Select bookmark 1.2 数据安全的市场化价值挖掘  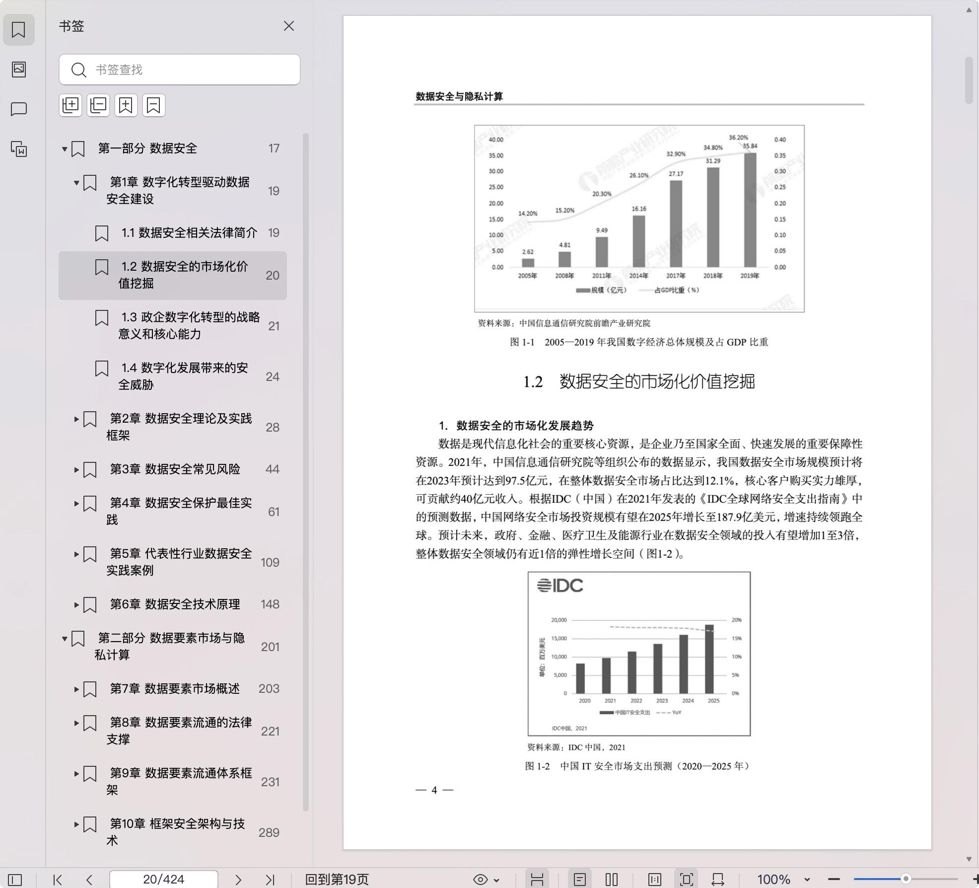[173, 275]
